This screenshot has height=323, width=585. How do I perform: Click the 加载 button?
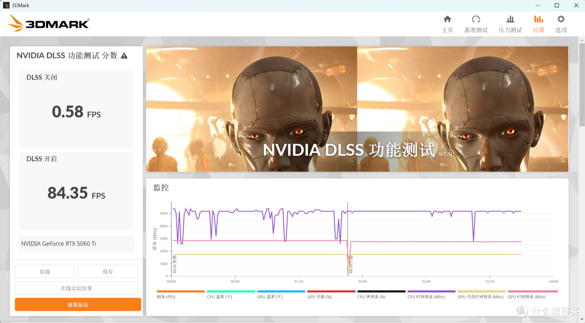45,272
